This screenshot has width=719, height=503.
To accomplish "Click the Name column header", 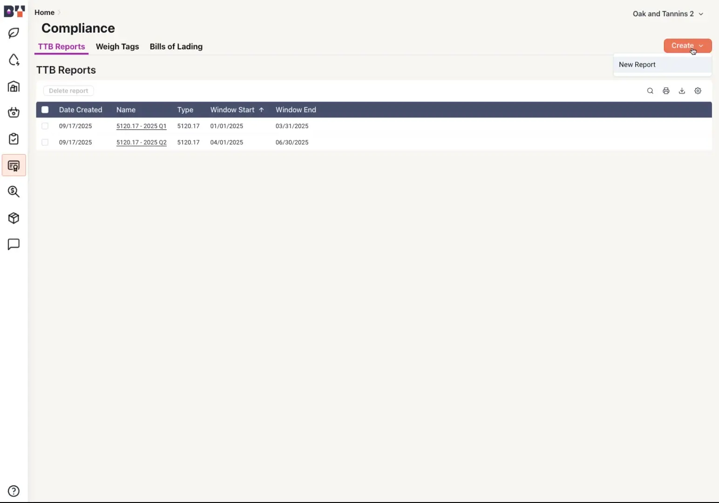I will point(126,110).
